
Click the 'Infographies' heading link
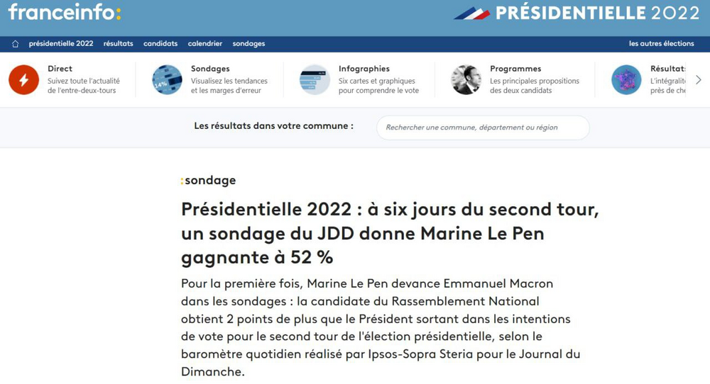(x=364, y=69)
